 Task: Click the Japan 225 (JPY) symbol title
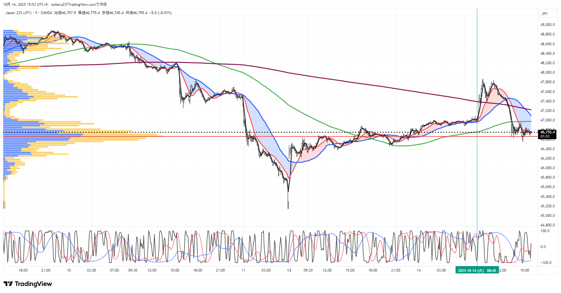point(18,13)
